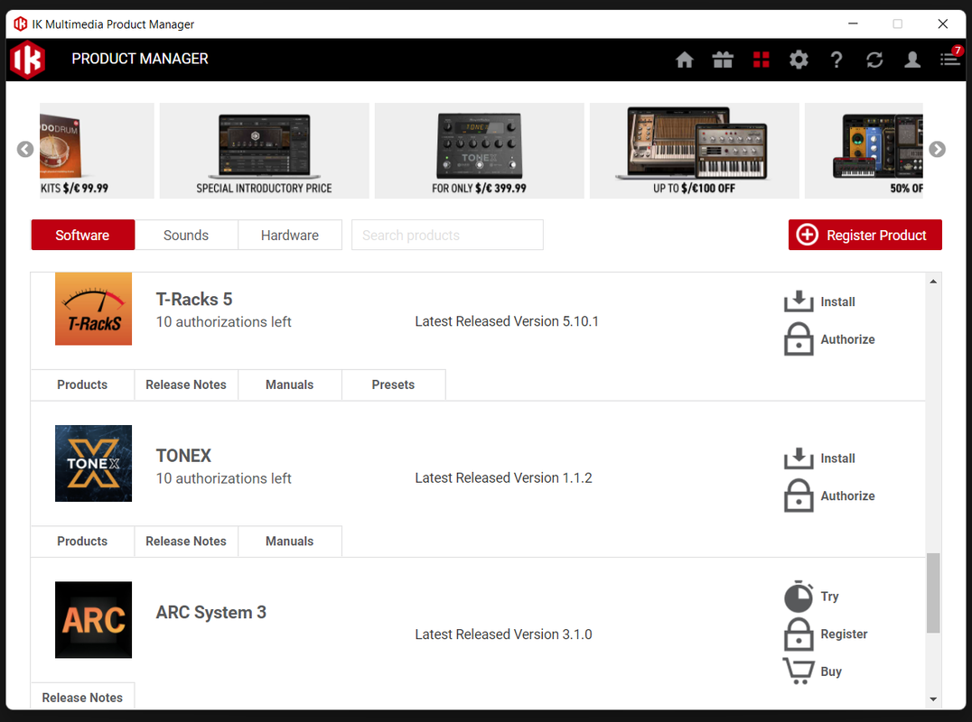Click the TONEX product title
This screenshot has width=972, height=722.
(183, 456)
